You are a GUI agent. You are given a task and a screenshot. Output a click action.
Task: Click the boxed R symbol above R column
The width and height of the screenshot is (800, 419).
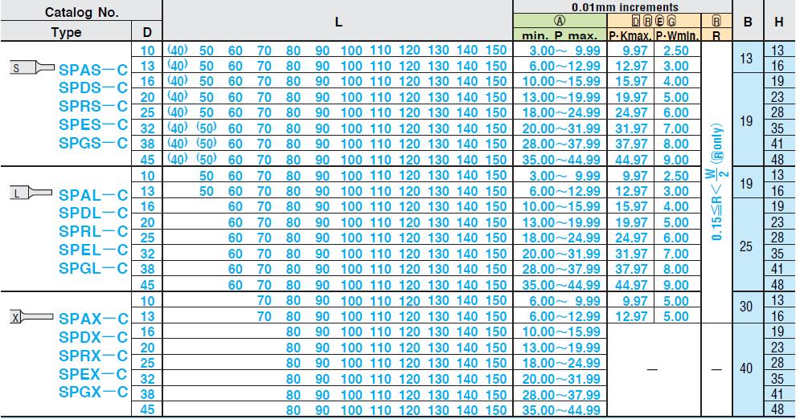coord(716,22)
